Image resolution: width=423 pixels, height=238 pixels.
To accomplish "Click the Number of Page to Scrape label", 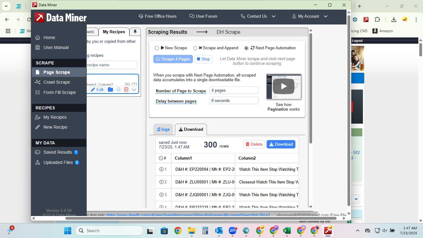I will pyautogui.click(x=181, y=91).
